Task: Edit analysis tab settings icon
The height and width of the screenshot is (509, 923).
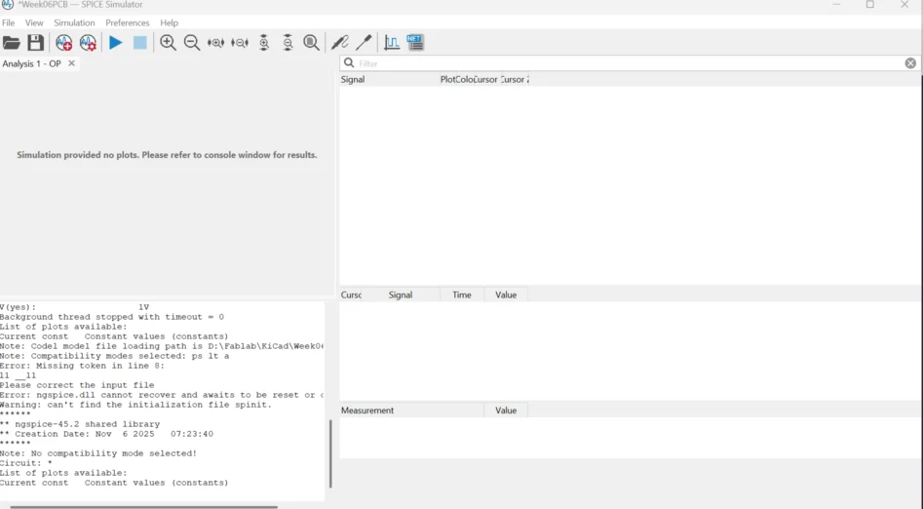Action: pos(88,43)
